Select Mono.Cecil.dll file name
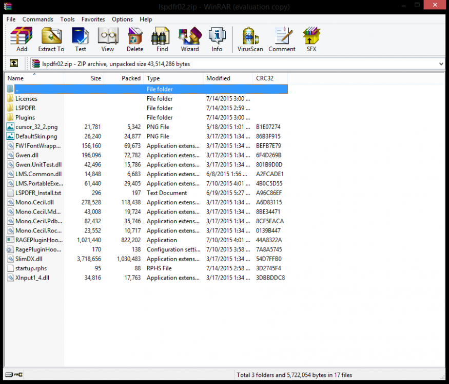Image resolution: width=449 pixels, height=384 pixels. (x=35, y=202)
